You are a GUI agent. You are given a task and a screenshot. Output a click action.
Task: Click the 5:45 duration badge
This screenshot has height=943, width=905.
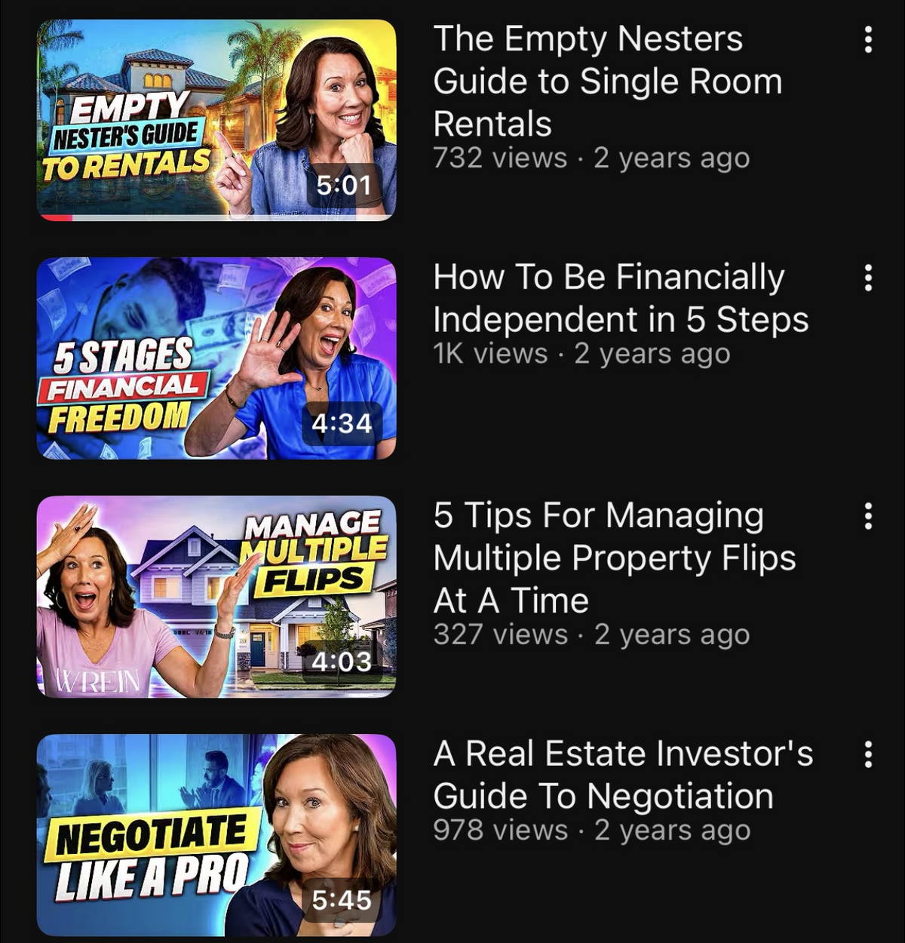pyautogui.click(x=342, y=900)
